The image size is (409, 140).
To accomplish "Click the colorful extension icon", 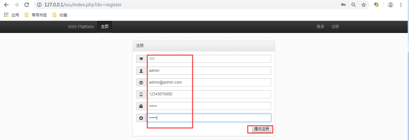I will [376, 5].
